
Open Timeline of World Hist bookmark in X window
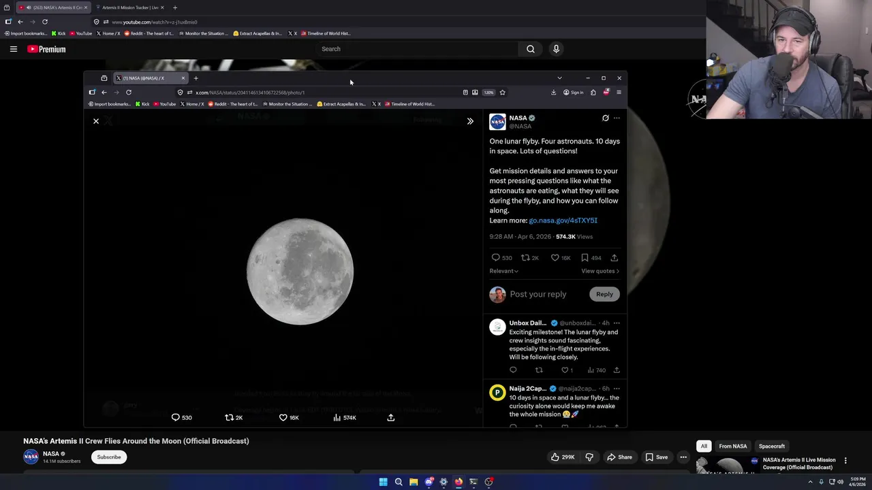point(409,104)
